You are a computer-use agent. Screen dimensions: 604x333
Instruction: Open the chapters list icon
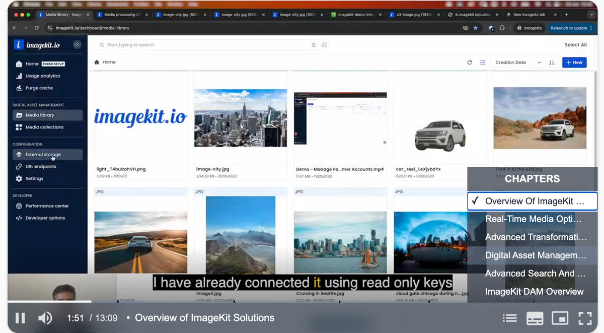509,318
